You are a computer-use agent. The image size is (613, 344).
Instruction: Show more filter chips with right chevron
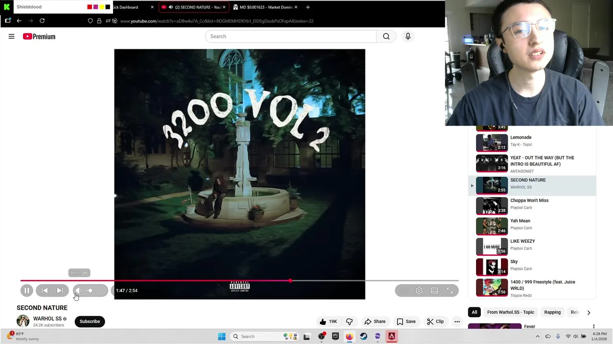(589, 312)
